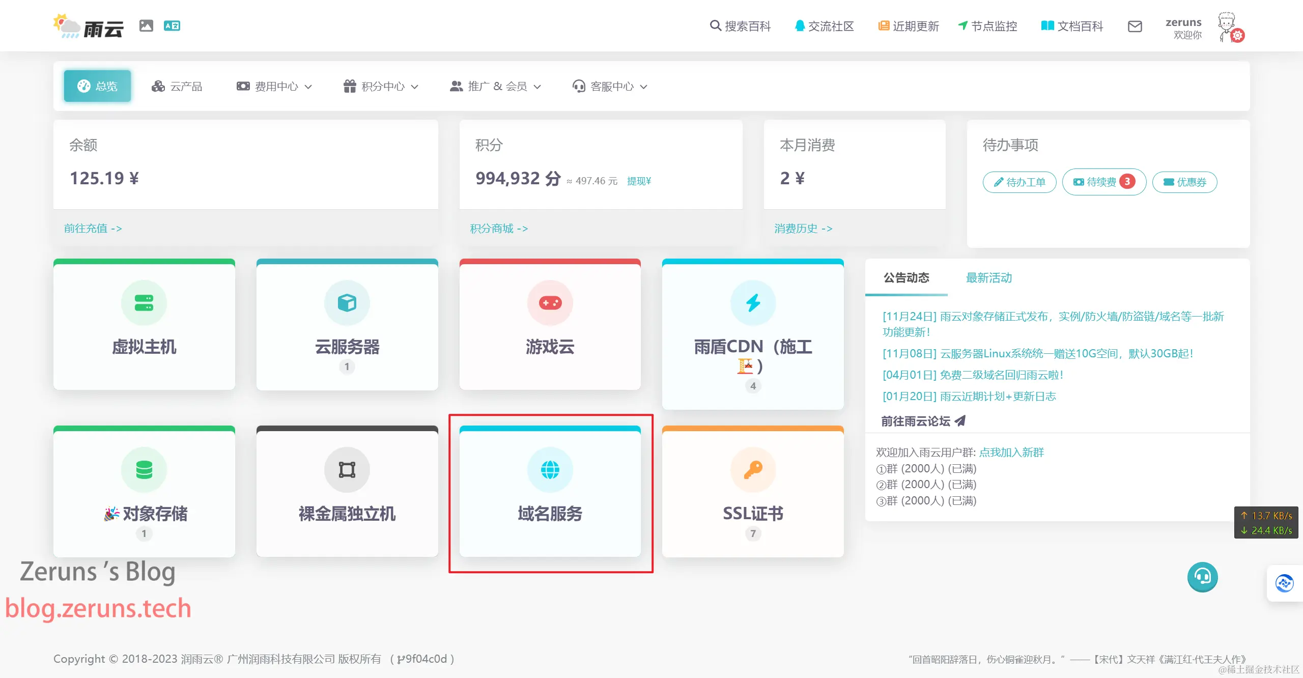Expand the 推广 & 会员 dropdown

click(x=495, y=87)
